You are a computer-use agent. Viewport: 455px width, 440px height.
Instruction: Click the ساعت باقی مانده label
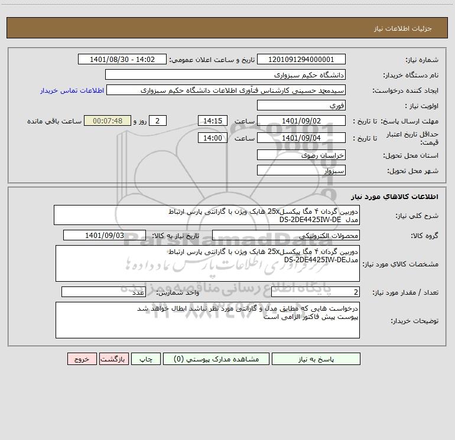54,121
